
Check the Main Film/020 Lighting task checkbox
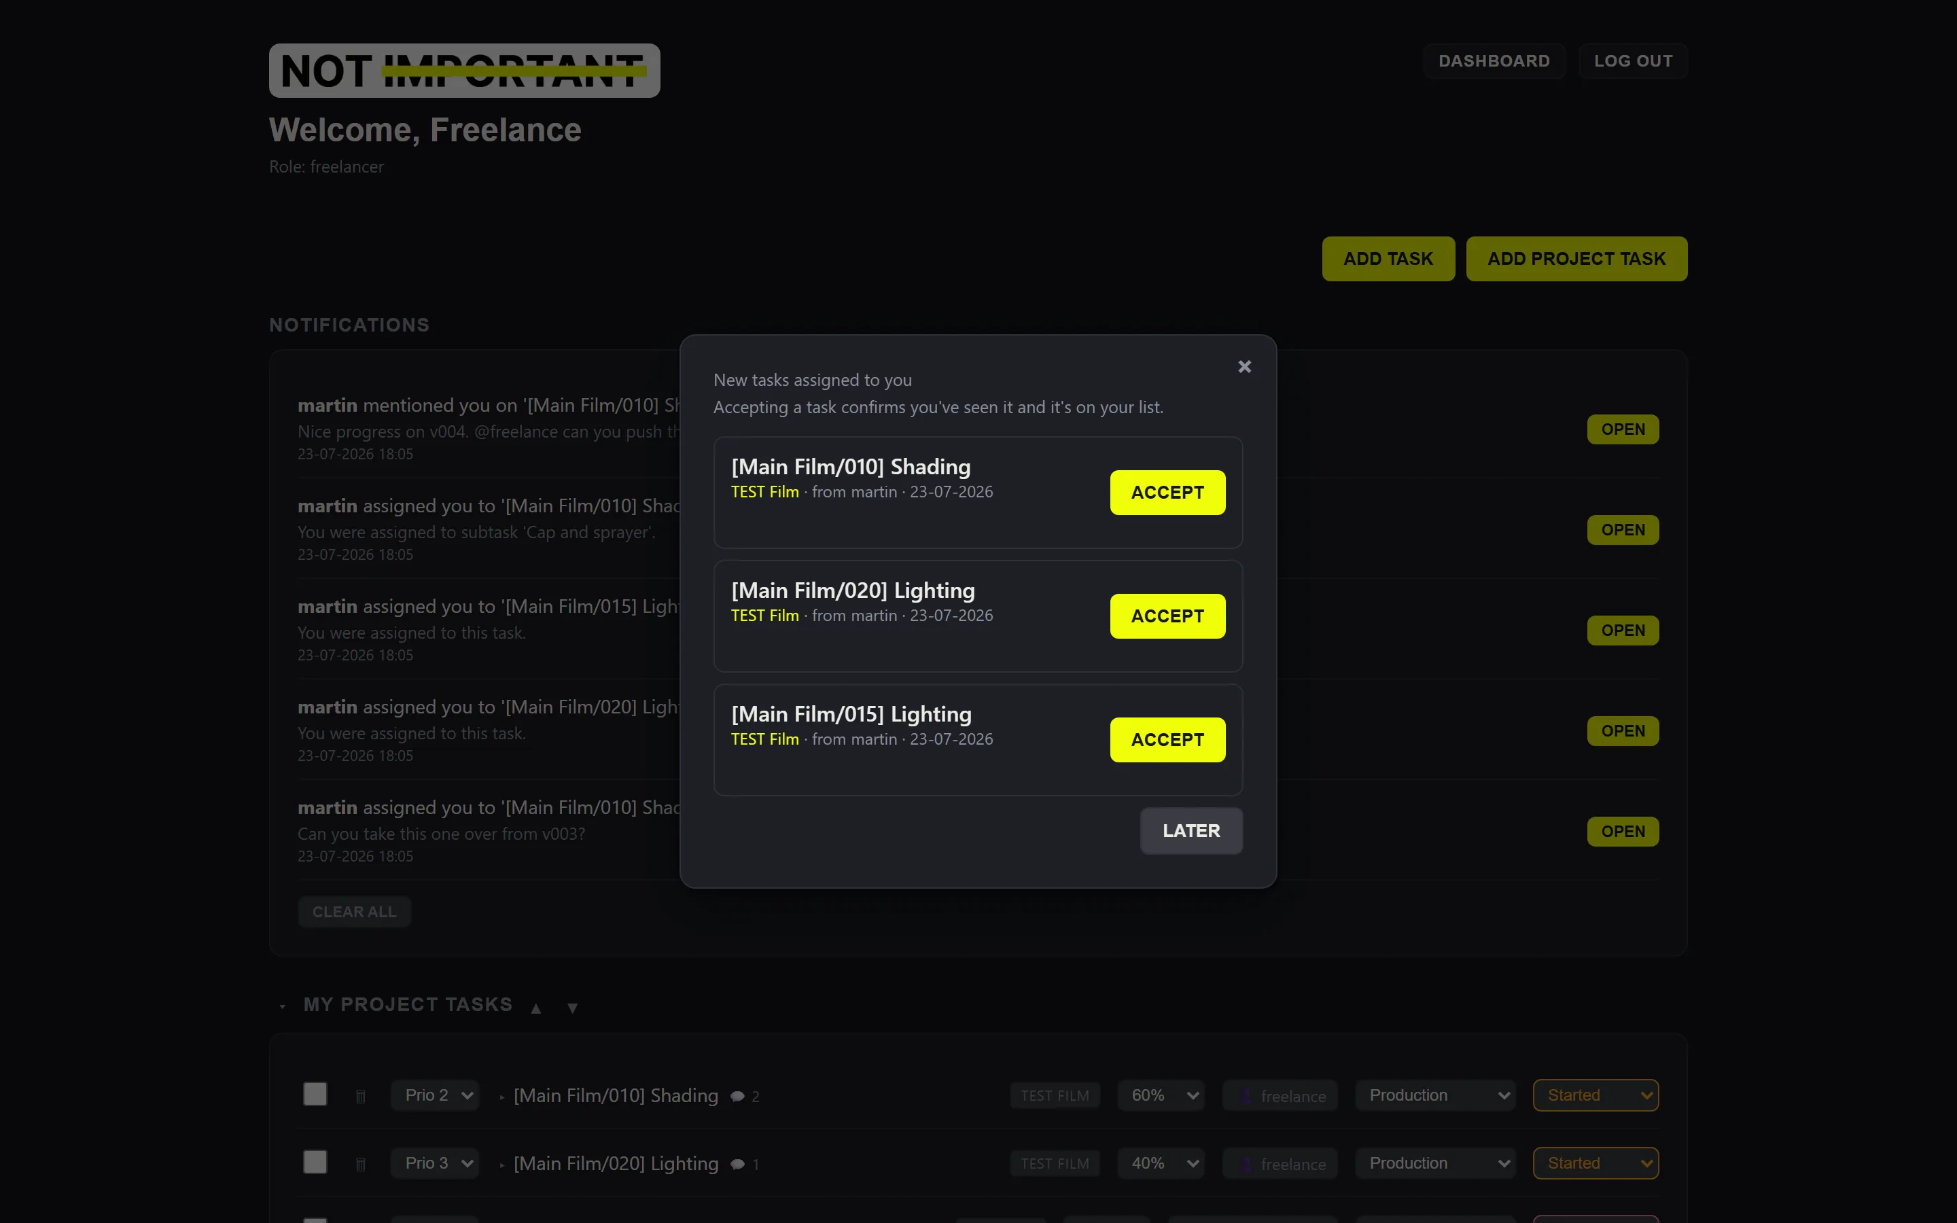click(x=315, y=1162)
